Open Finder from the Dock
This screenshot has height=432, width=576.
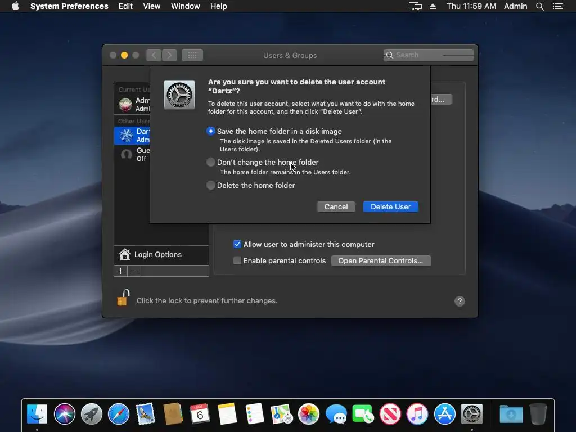point(37,414)
